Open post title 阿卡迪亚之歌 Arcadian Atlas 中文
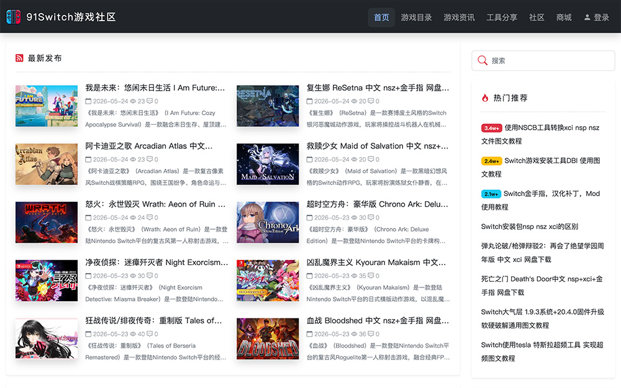 click(149, 146)
